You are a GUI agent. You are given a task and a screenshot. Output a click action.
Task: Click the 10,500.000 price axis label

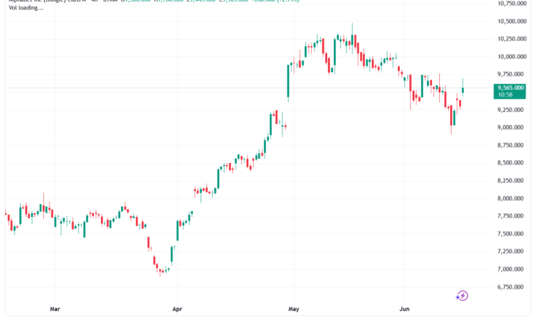pos(512,21)
